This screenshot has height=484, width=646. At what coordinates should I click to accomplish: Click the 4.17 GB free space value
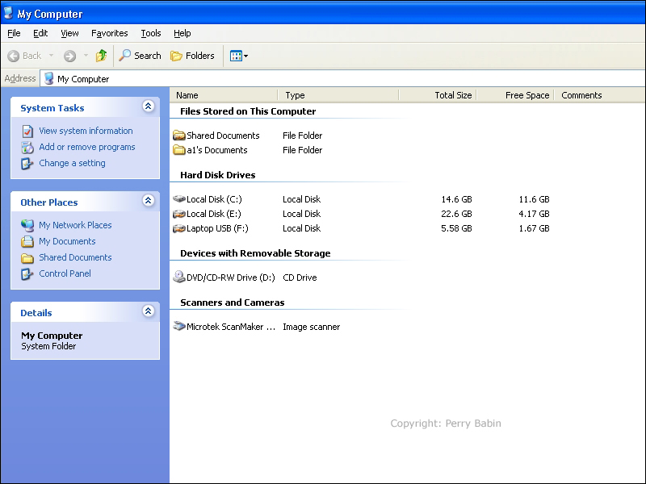pos(534,214)
